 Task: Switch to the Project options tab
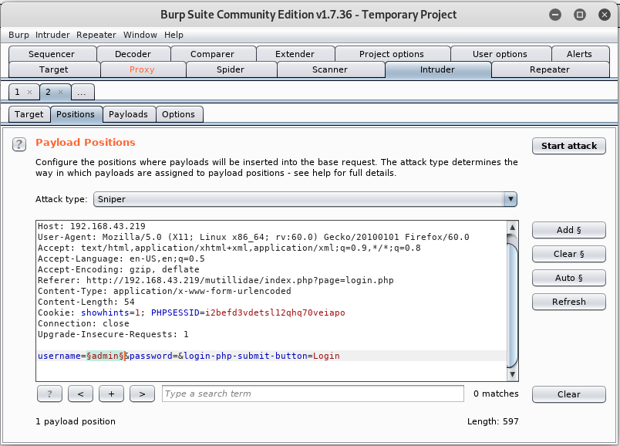coord(392,54)
